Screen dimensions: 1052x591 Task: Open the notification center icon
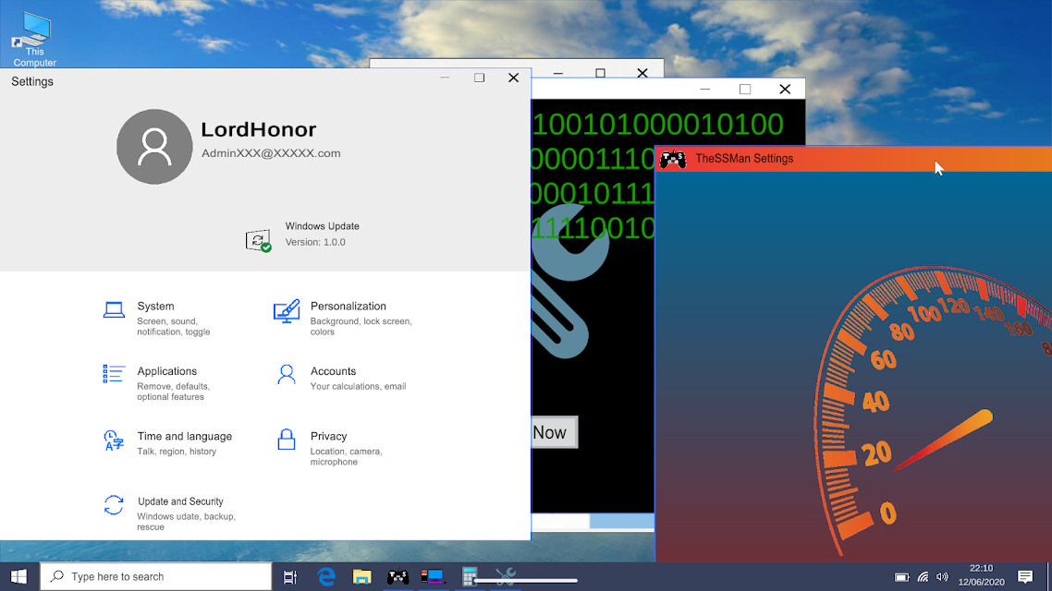1025,577
